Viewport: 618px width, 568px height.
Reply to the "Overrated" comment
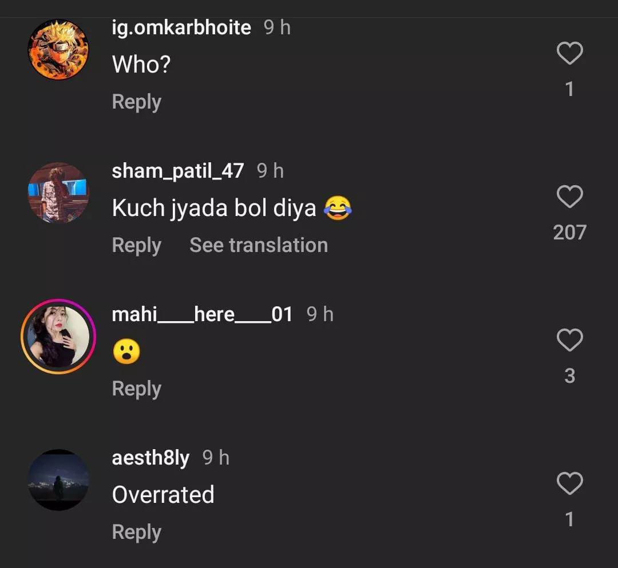(136, 533)
